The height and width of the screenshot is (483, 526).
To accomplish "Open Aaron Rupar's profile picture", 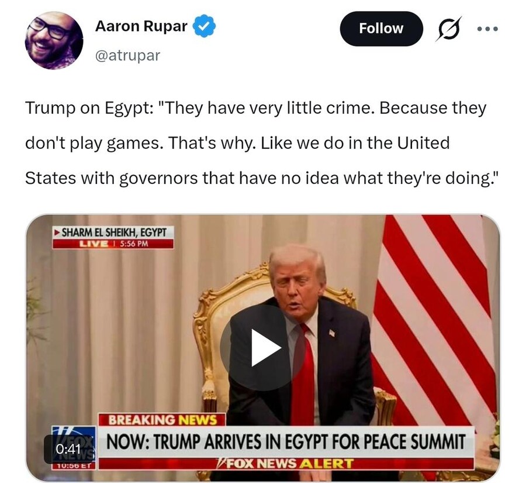I will (54, 40).
